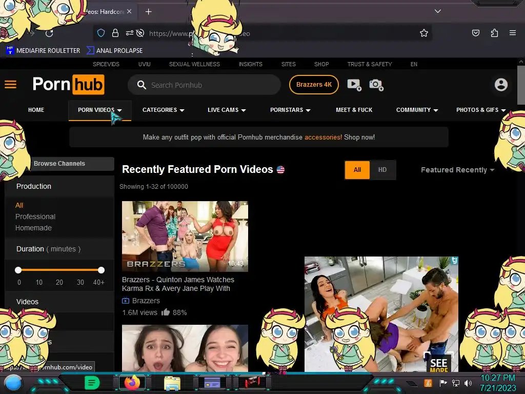Viewport: 525px width, 394px height.
Task: Expand the PORNSTARS nav dropdown
Action: tap(290, 110)
